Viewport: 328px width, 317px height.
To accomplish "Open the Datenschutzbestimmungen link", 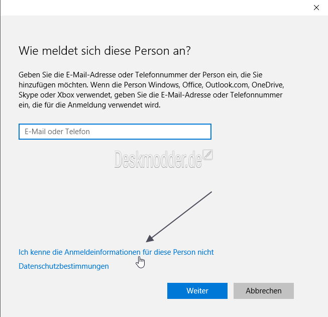I will (x=64, y=266).
